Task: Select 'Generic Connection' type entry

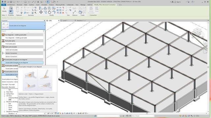Action: click(x=11, y=56)
